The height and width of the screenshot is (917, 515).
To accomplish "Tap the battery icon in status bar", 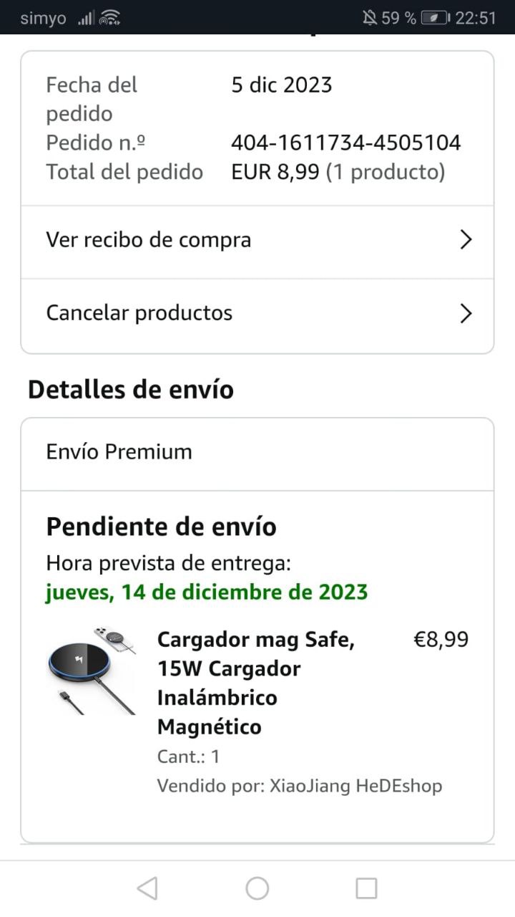I will (x=435, y=18).
